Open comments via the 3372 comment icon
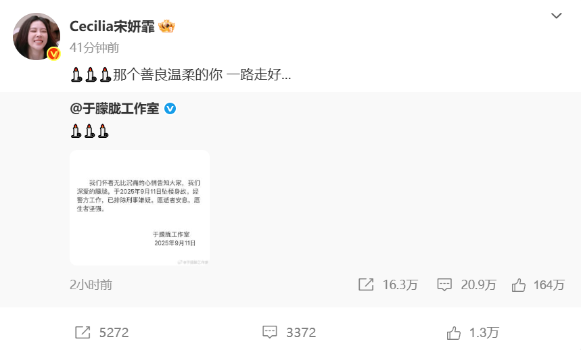The width and height of the screenshot is (581, 350). 270,332
